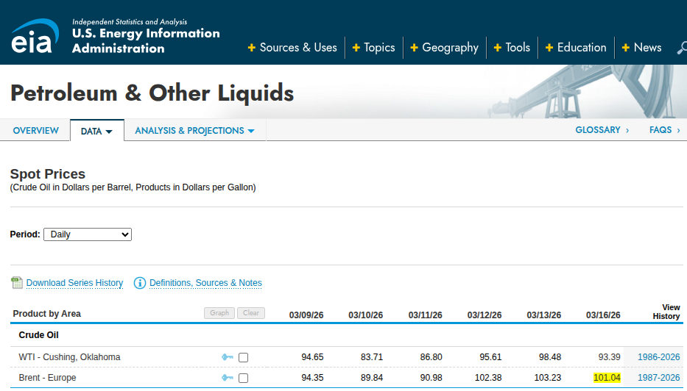
Task: Click the key icon in Brent Europe row
Action: (x=227, y=378)
